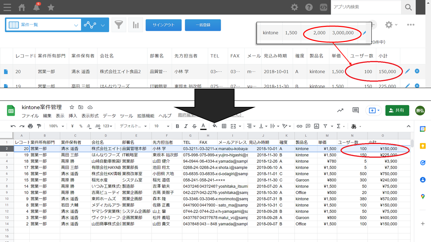Screen dimensions: 431x242
Task: Open the 100% zoom dropdown
Action: 56,126
